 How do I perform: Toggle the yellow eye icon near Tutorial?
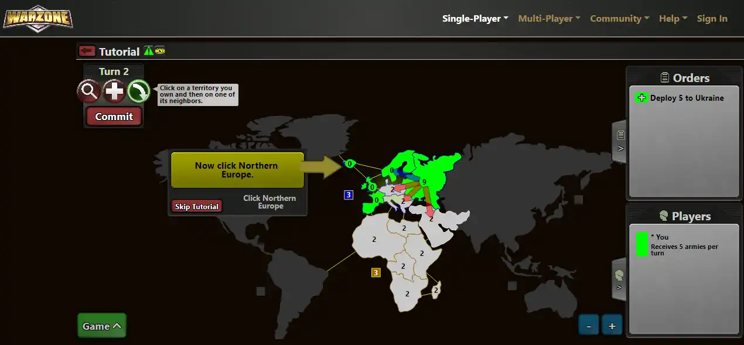pyautogui.click(x=160, y=51)
